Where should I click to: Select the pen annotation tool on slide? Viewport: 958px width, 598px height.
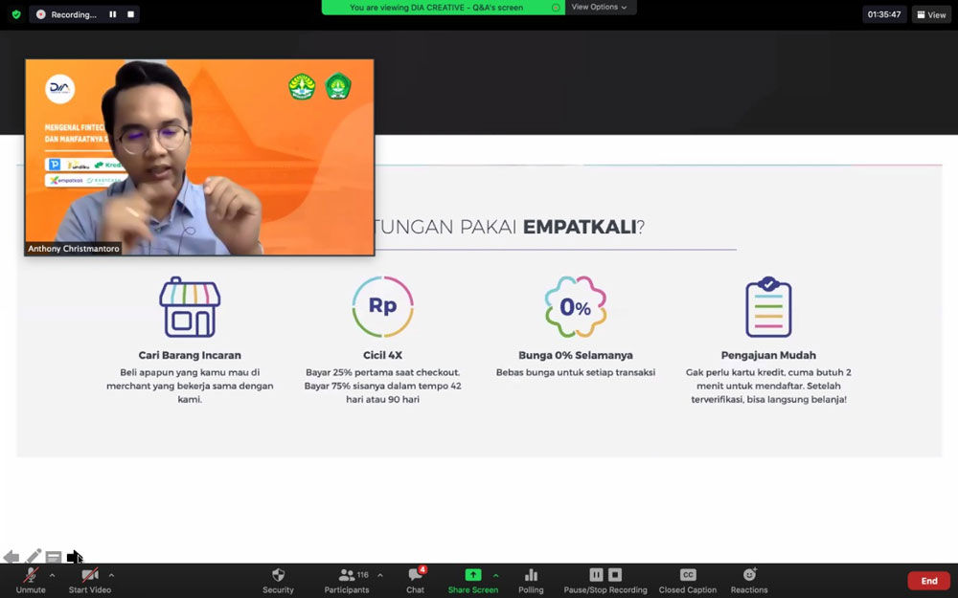pyautogui.click(x=33, y=556)
